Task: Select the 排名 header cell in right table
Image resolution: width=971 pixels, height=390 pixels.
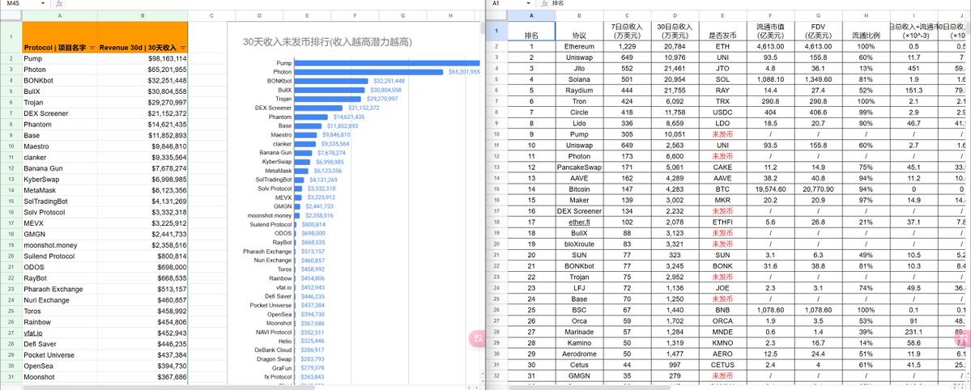Action: [x=531, y=31]
